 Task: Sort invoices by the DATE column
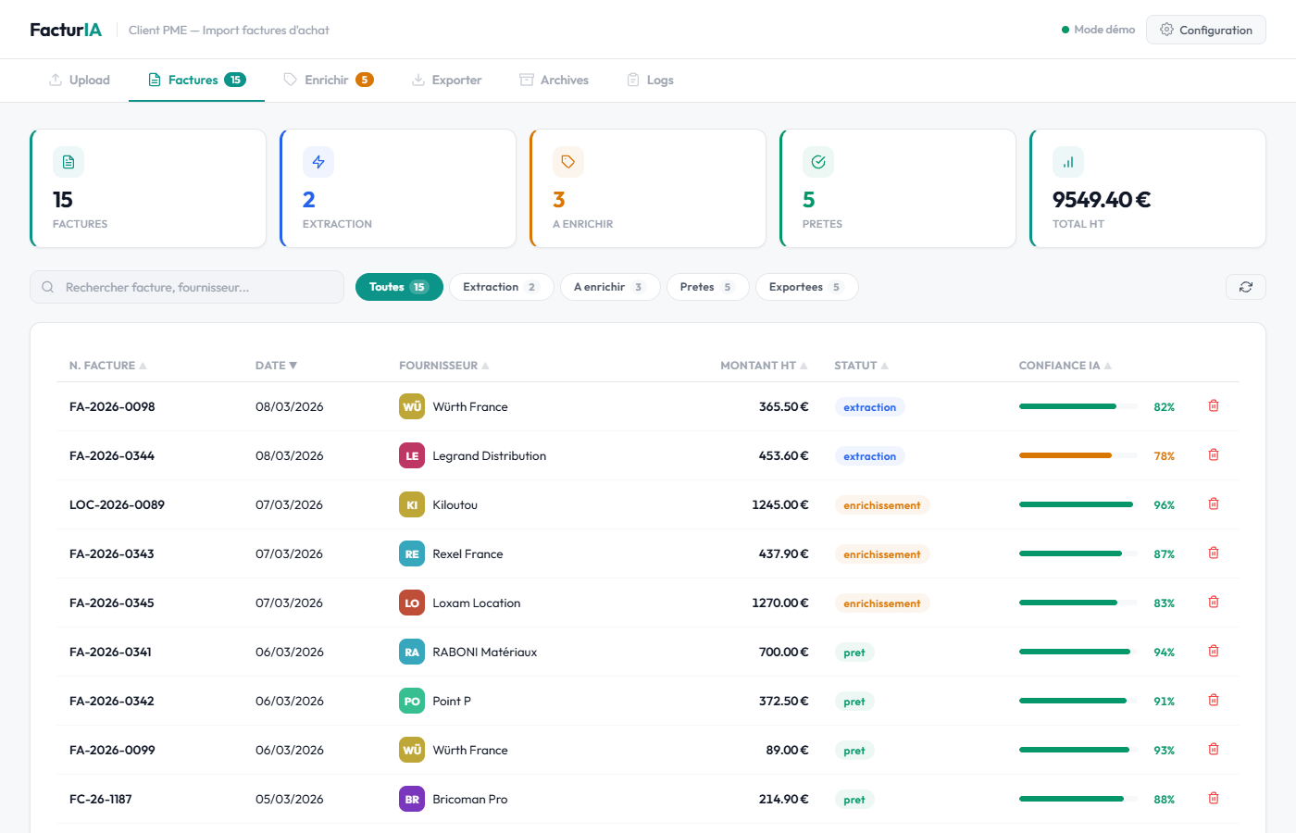pyautogui.click(x=294, y=365)
